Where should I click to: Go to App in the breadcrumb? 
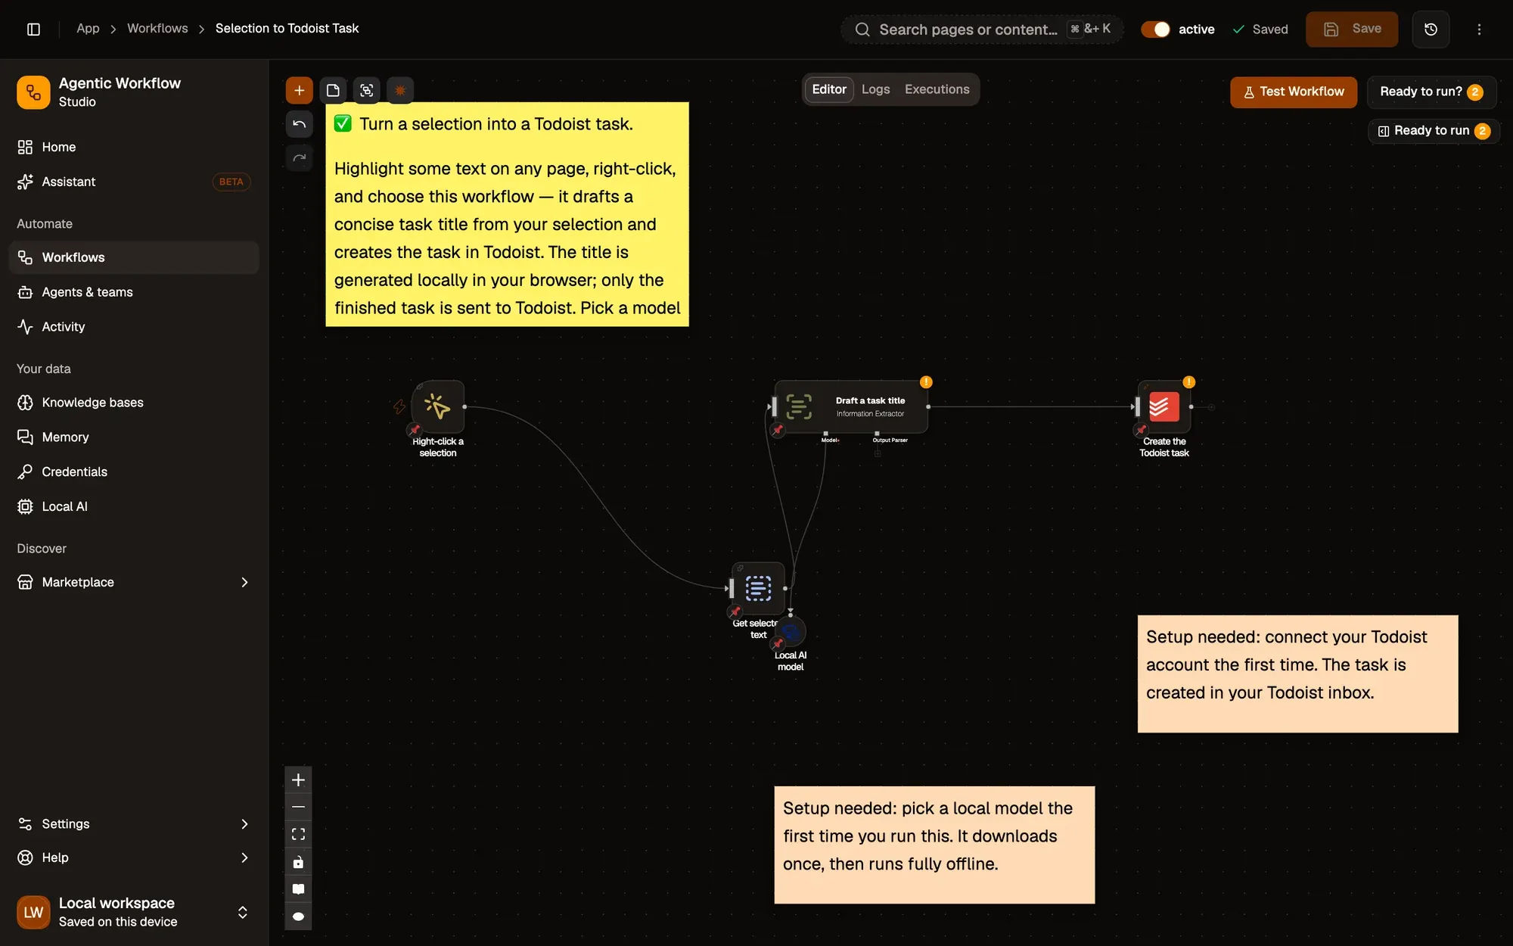[x=88, y=28]
